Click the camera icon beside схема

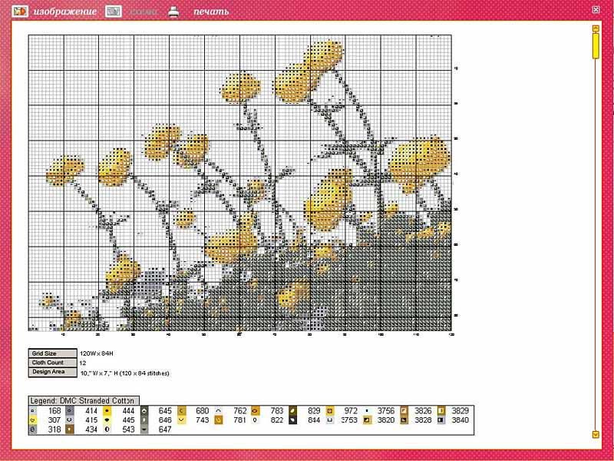pos(114,12)
